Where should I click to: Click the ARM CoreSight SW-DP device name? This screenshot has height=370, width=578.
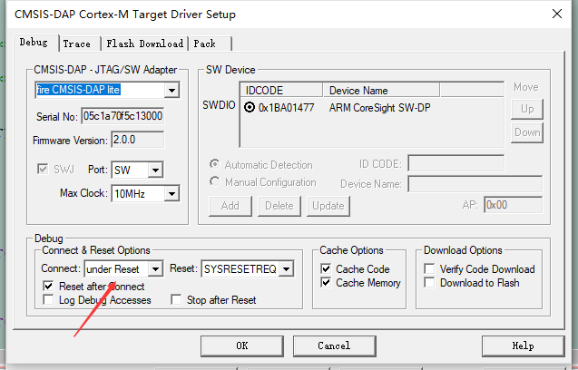[379, 108]
